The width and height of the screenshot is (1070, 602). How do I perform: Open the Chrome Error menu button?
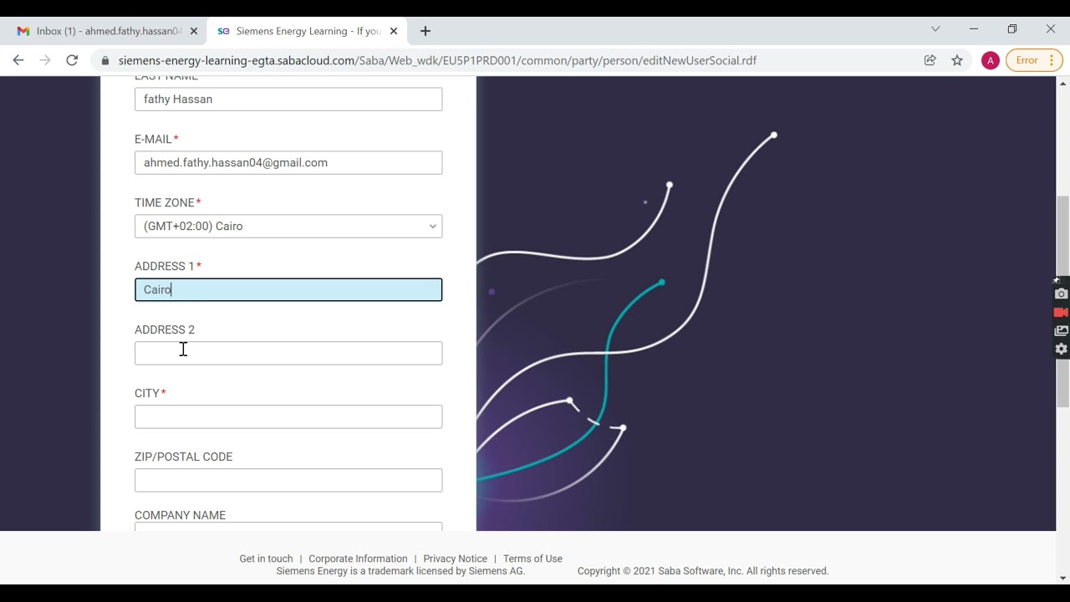[x=1034, y=60]
